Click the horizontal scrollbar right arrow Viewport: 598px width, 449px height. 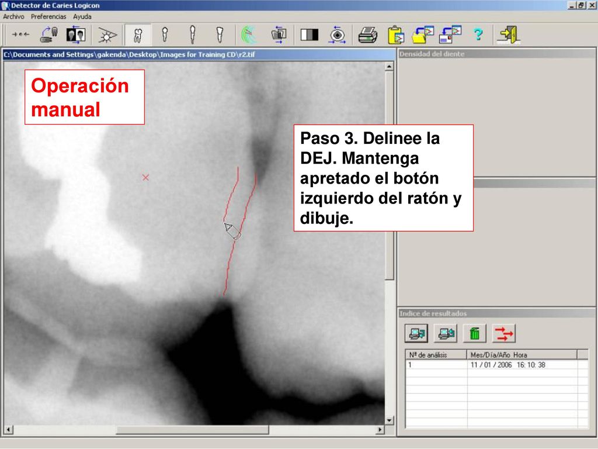[380, 430]
